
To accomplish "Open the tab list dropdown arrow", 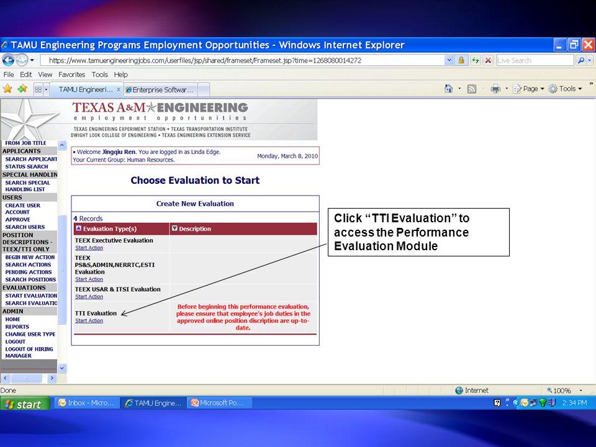I will 46,89.
